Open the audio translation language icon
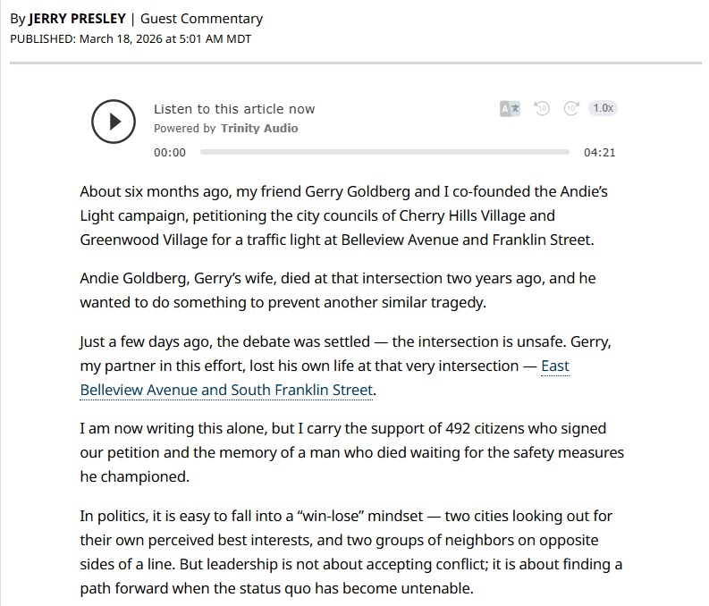This screenshot has width=709, height=606. pyautogui.click(x=510, y=109)
